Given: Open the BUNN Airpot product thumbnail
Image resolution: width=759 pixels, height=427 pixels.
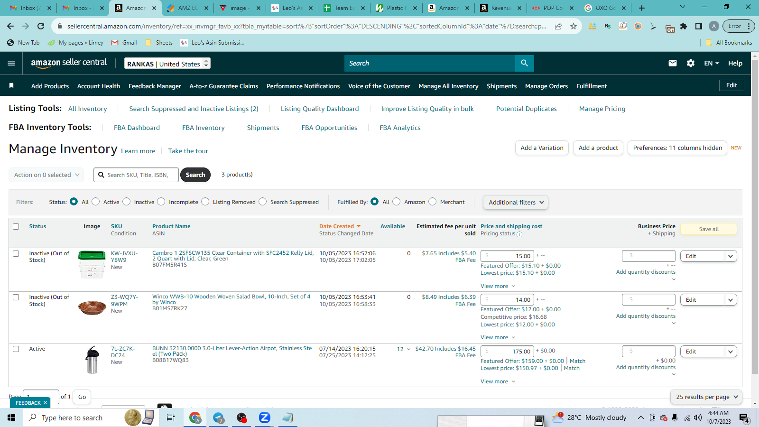Looking at the screenshot, I should [92, 360].
